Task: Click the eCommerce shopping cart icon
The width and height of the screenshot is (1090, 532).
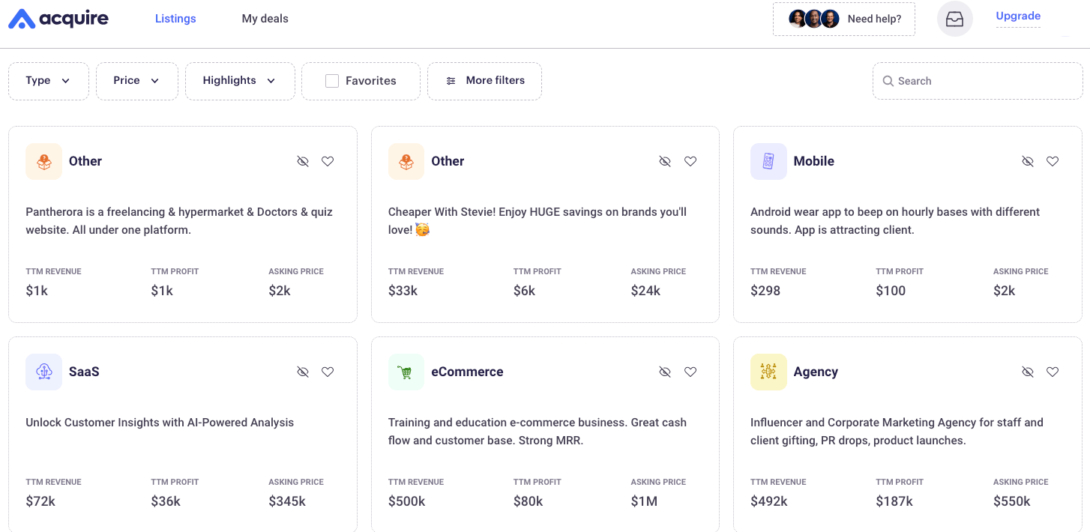Action: coord(406,372)
